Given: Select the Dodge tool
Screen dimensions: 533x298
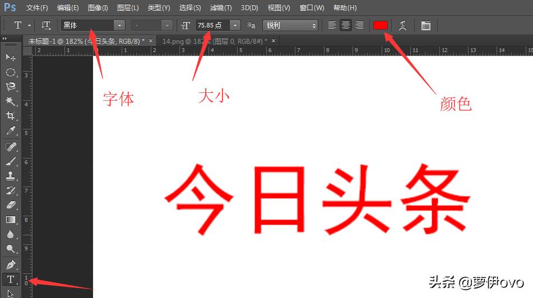Looking at the screenshot, I should pos(11,249).
